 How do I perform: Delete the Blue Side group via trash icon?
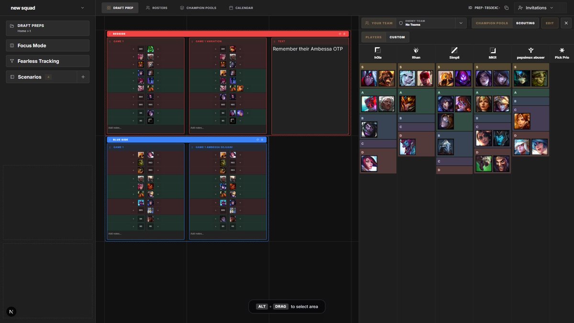[262, 140]
